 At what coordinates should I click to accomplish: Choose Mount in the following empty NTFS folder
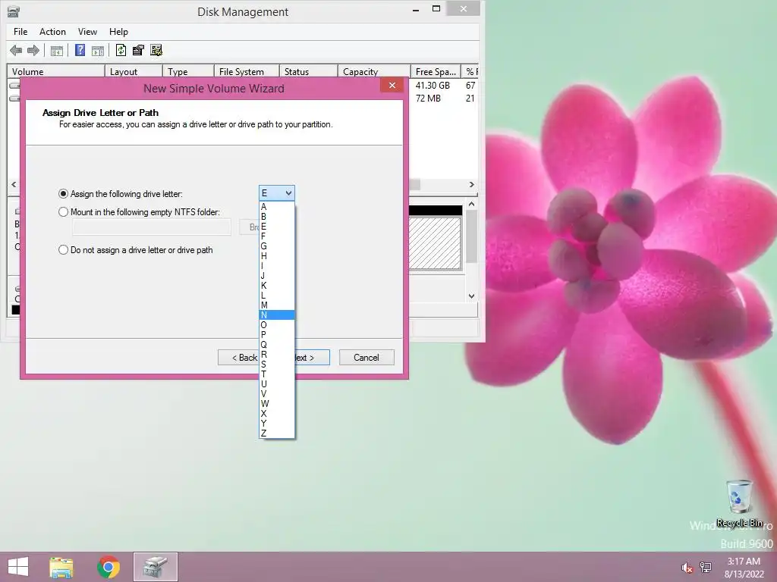(139, 212)
